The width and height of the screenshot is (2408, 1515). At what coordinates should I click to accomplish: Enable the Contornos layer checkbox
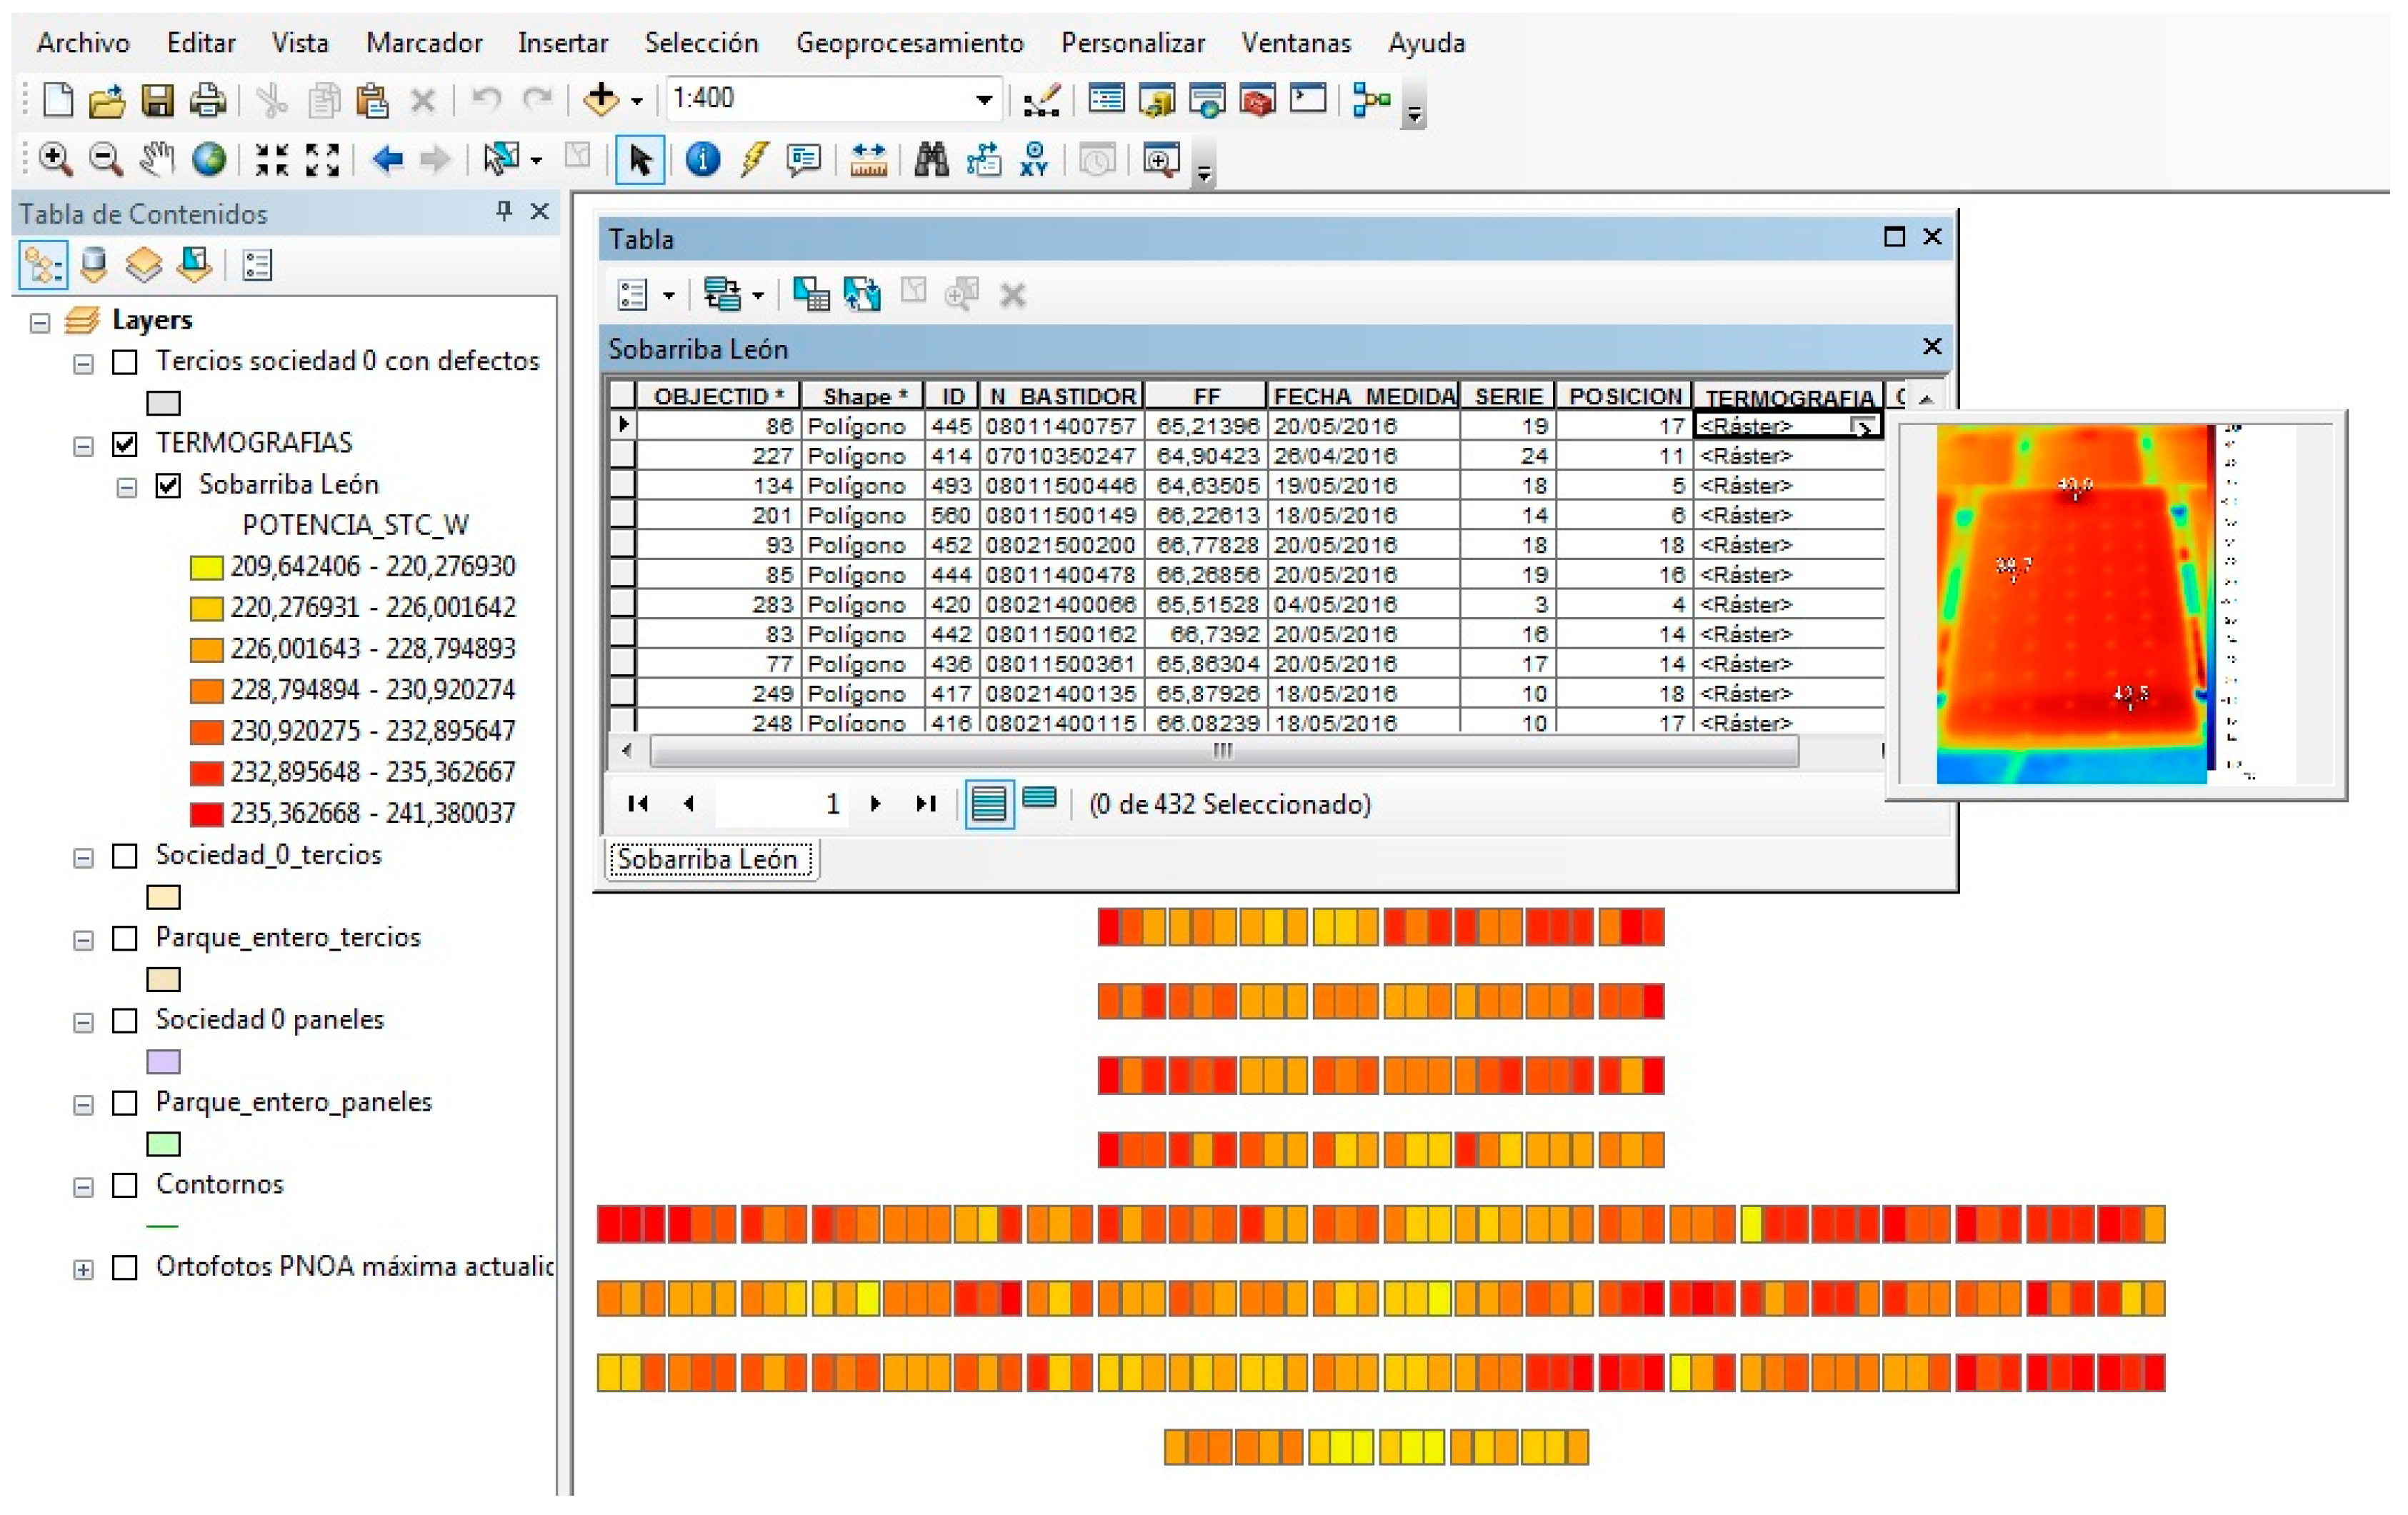(x=125, y=1186)
